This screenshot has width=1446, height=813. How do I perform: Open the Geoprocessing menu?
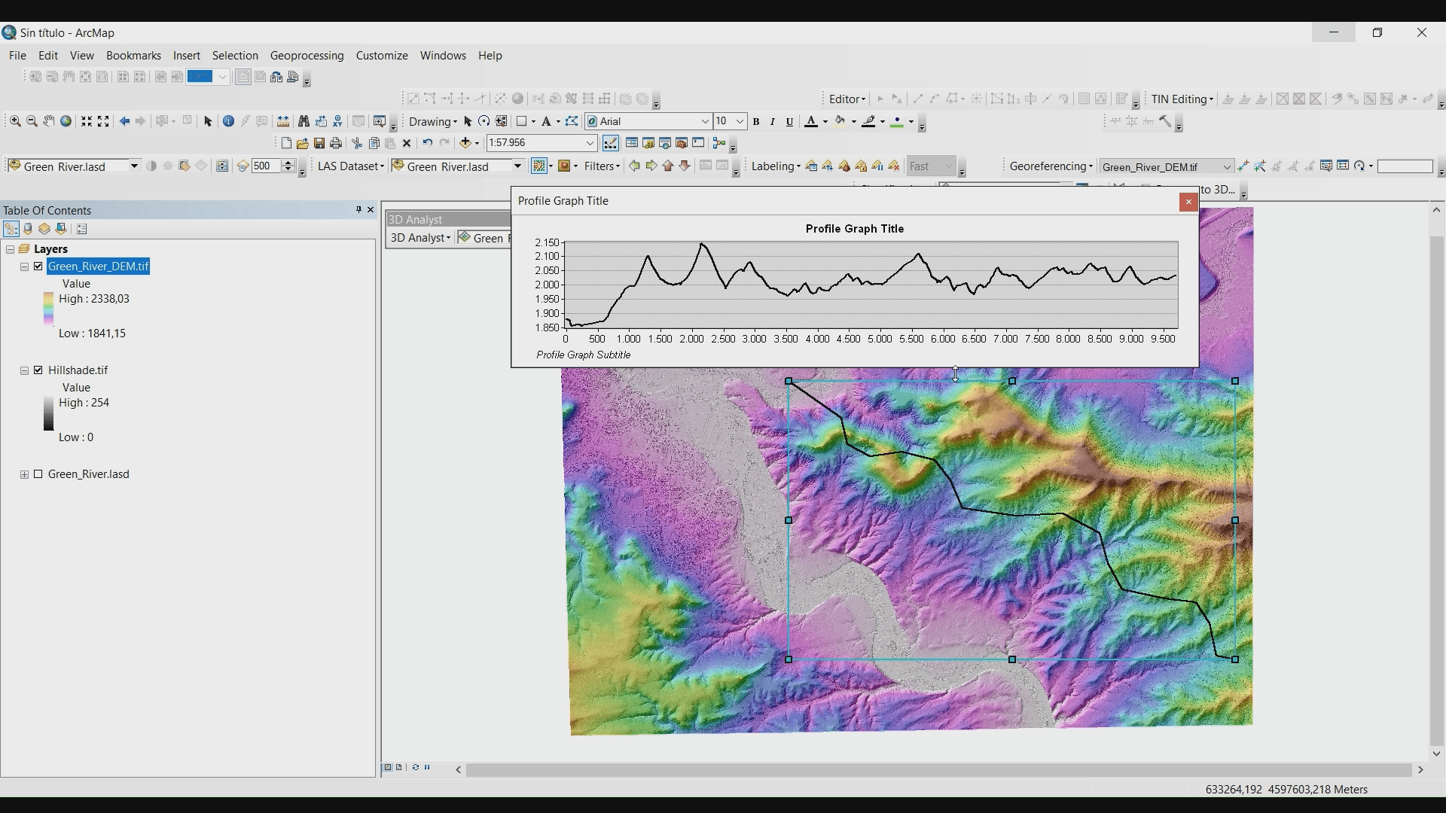pyautogui.click(x=307, y=56)
